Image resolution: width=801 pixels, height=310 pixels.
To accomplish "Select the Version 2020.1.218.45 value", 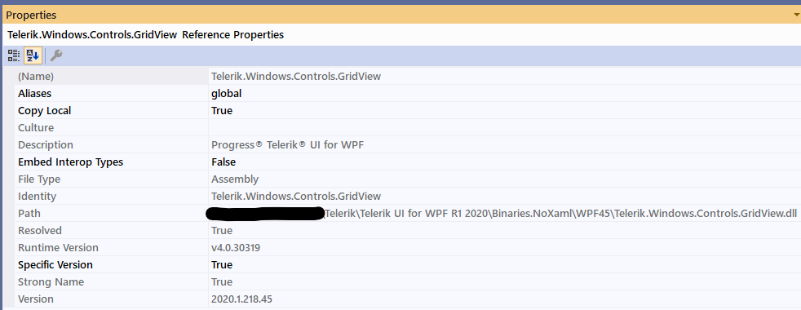I will pos(241,299).
